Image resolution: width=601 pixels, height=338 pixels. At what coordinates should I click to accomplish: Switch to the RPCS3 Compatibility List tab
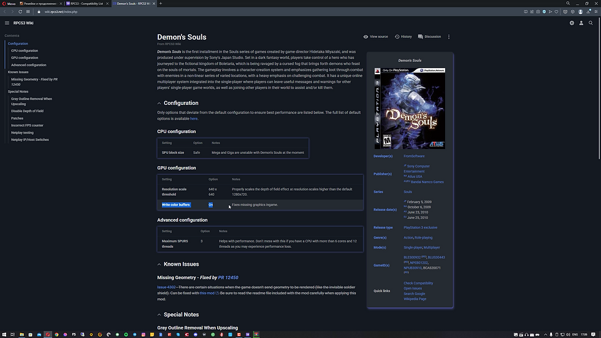[86, 4]
